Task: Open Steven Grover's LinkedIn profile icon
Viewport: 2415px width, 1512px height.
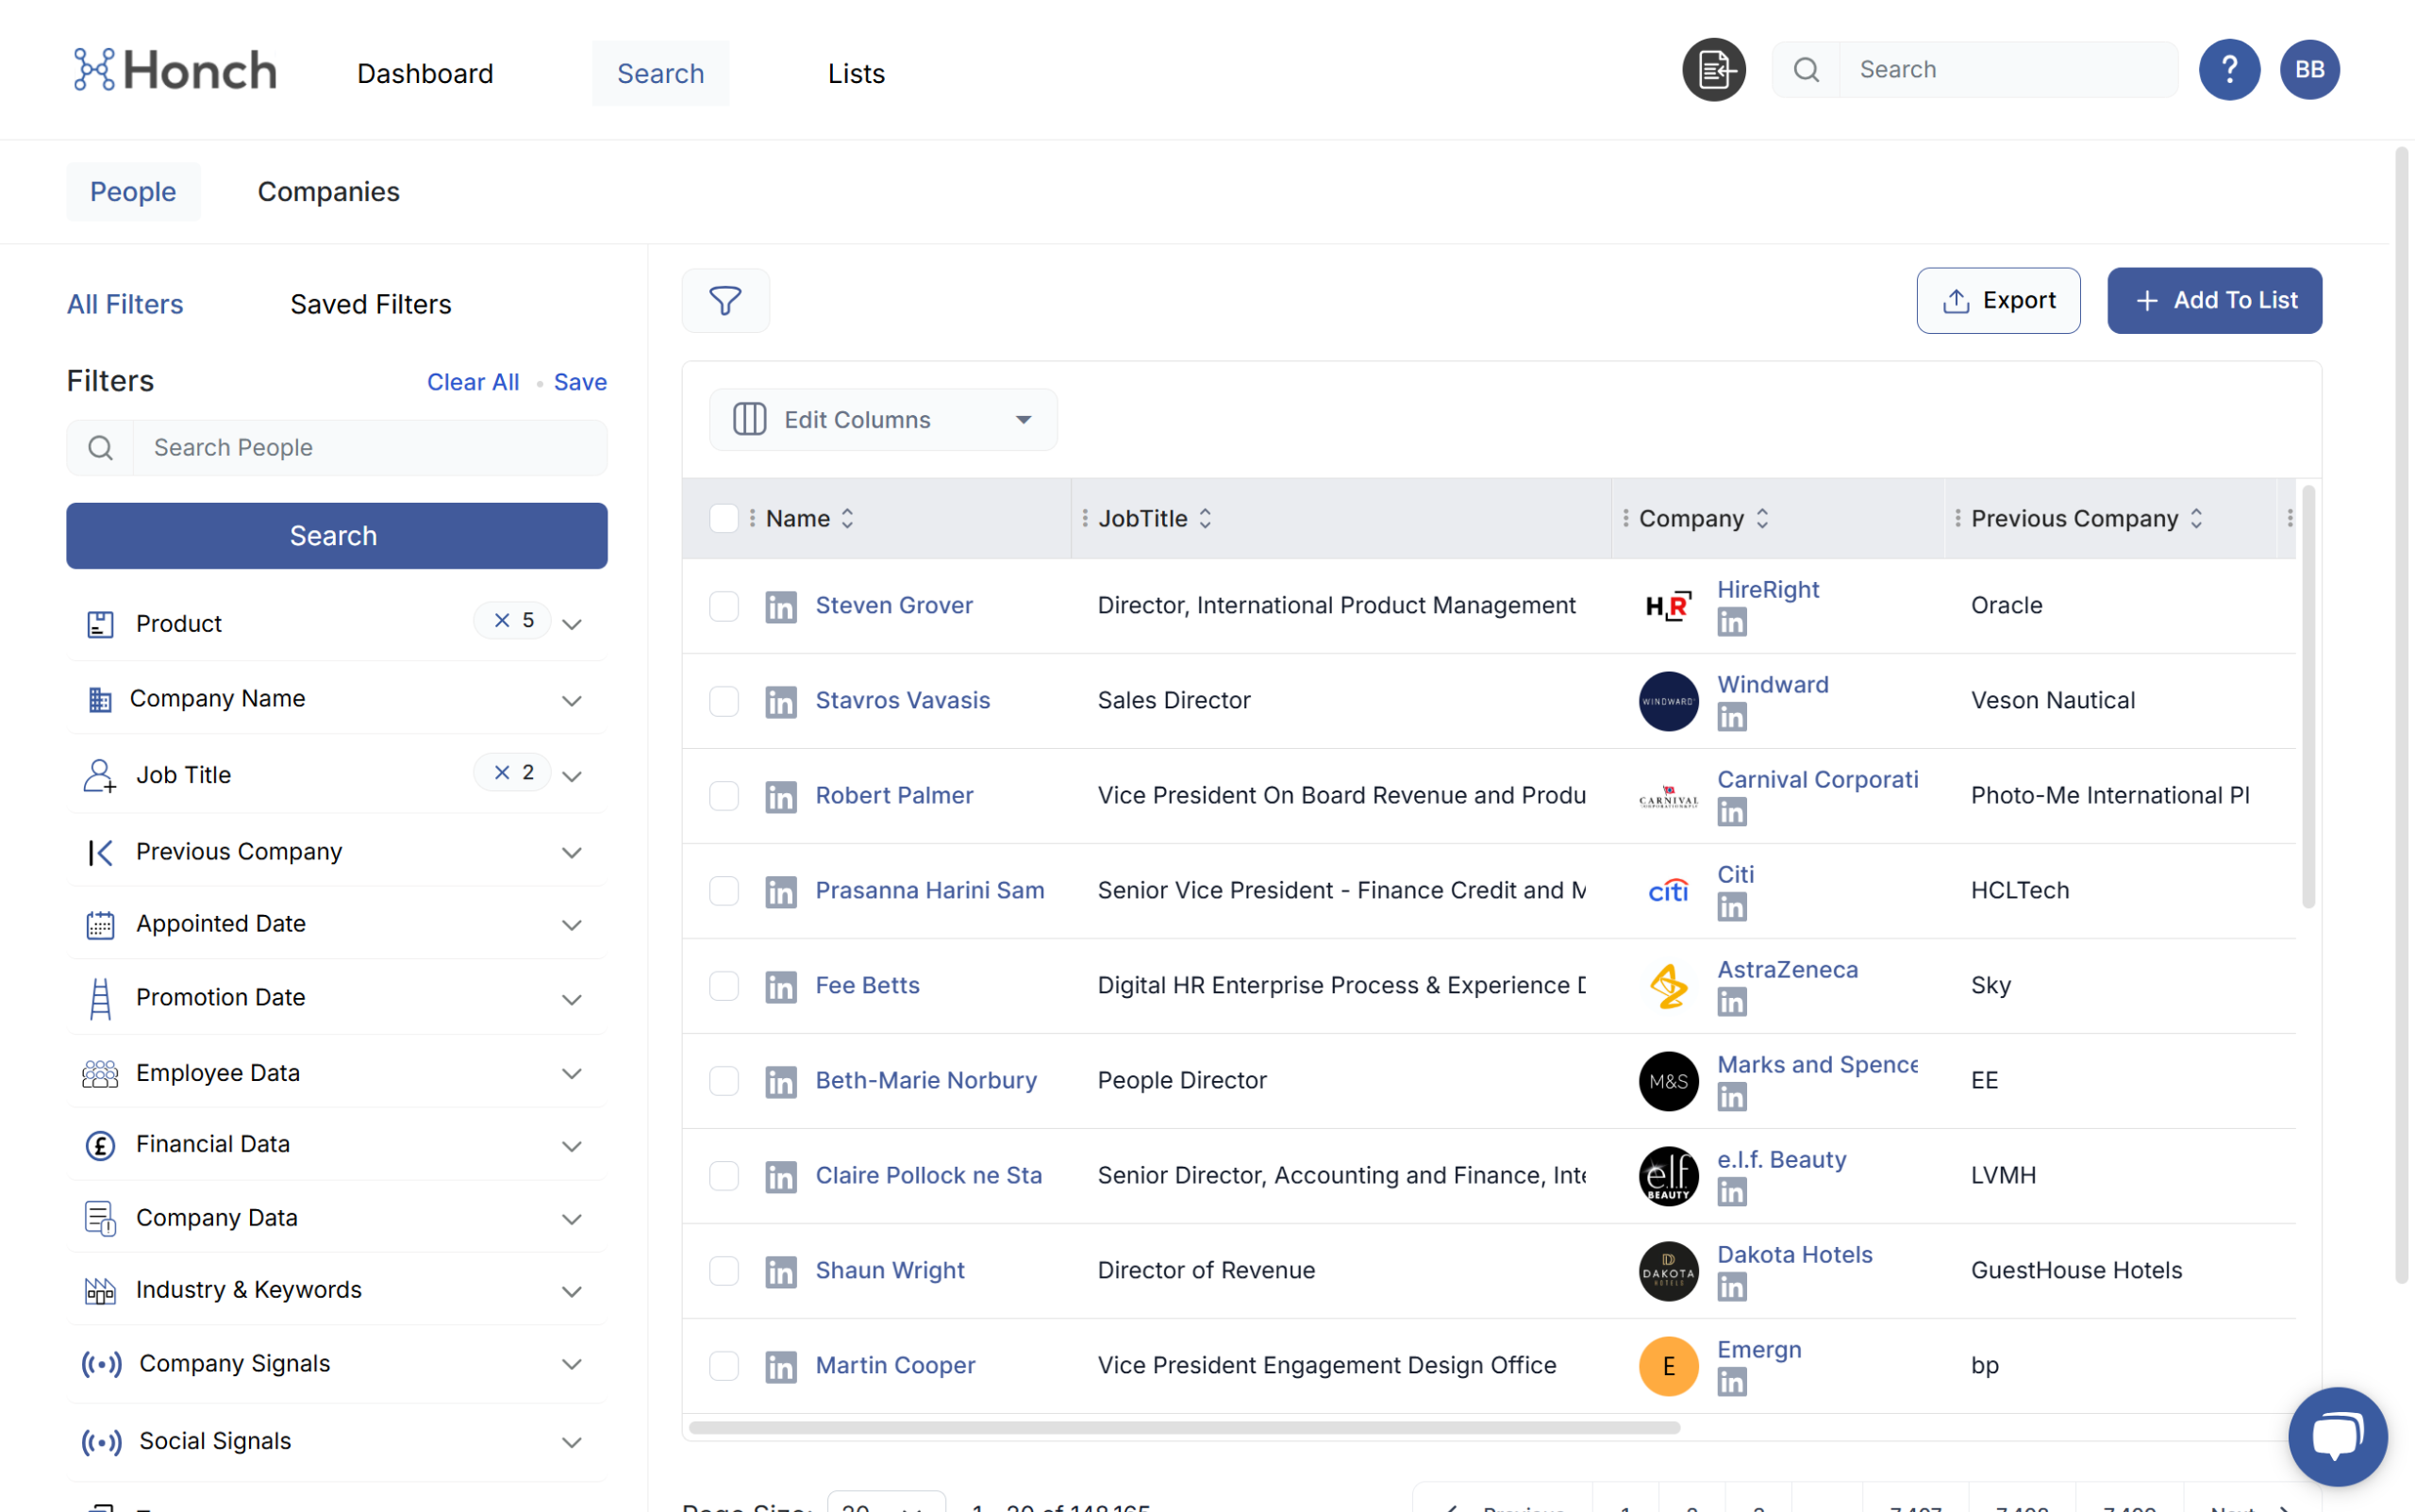Action: (x=780, y=606)
